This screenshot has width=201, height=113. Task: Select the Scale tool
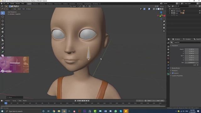coord(3,28)
